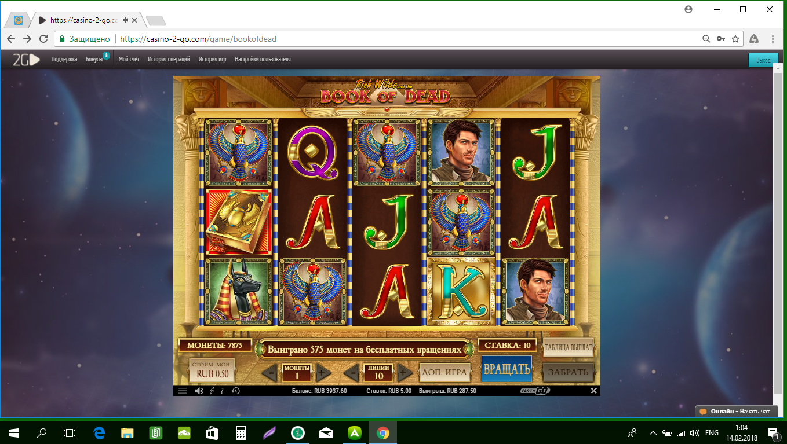Open browser zoom magnifier icon
The height and width of the screenshot is (444, 787).
[706, 39]
